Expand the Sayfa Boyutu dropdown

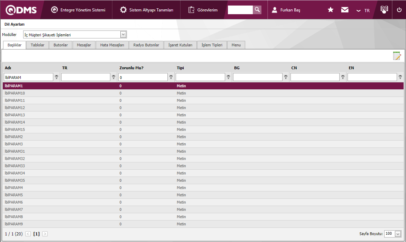click(398, 234)
